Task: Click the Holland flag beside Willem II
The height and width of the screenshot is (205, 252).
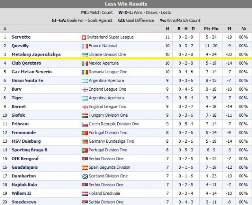Action: [84, 194]
